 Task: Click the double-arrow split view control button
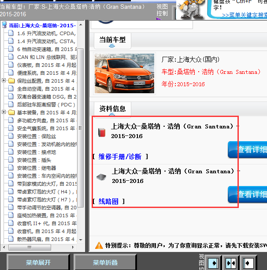pos(231,263)
